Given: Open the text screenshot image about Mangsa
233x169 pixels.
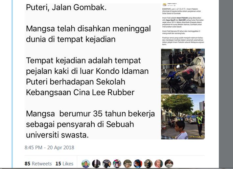Looking at the screenshot, I should coord(92,71).
